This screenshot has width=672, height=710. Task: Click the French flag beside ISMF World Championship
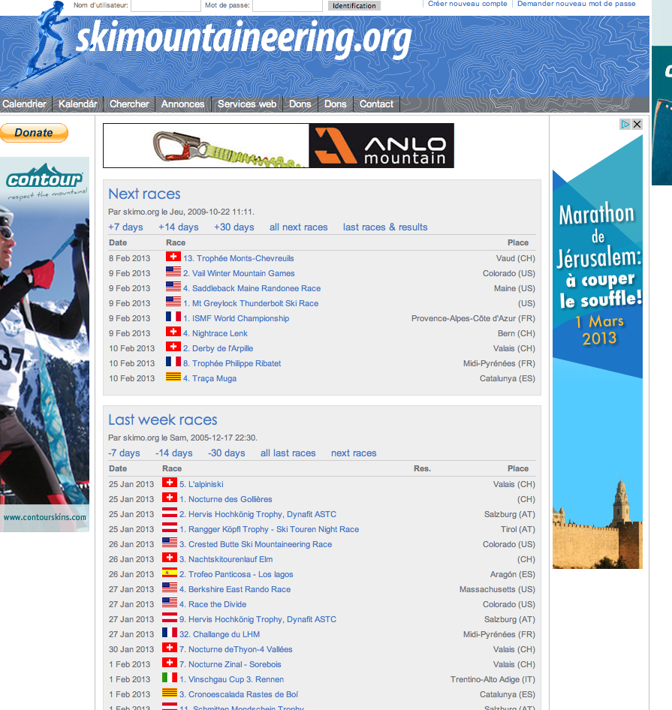coord(173,317)
